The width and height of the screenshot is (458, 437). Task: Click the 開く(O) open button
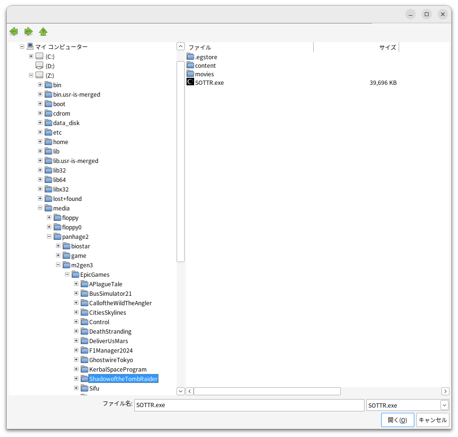[x=398, y=420]
